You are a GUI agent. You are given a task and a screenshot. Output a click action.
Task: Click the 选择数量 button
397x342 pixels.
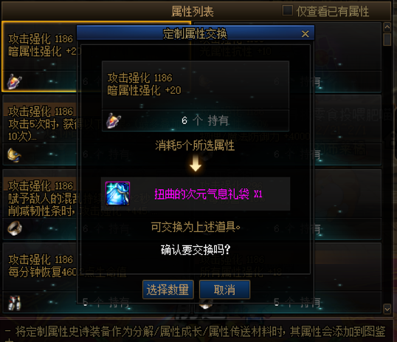coord(168,290)
